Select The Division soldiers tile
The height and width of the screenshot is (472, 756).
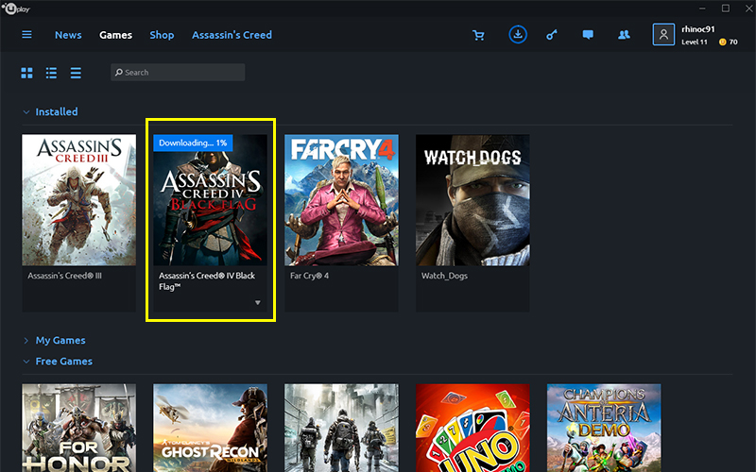pos(341,428)
